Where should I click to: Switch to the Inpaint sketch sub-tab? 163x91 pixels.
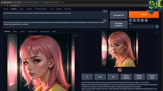point(32,31)
